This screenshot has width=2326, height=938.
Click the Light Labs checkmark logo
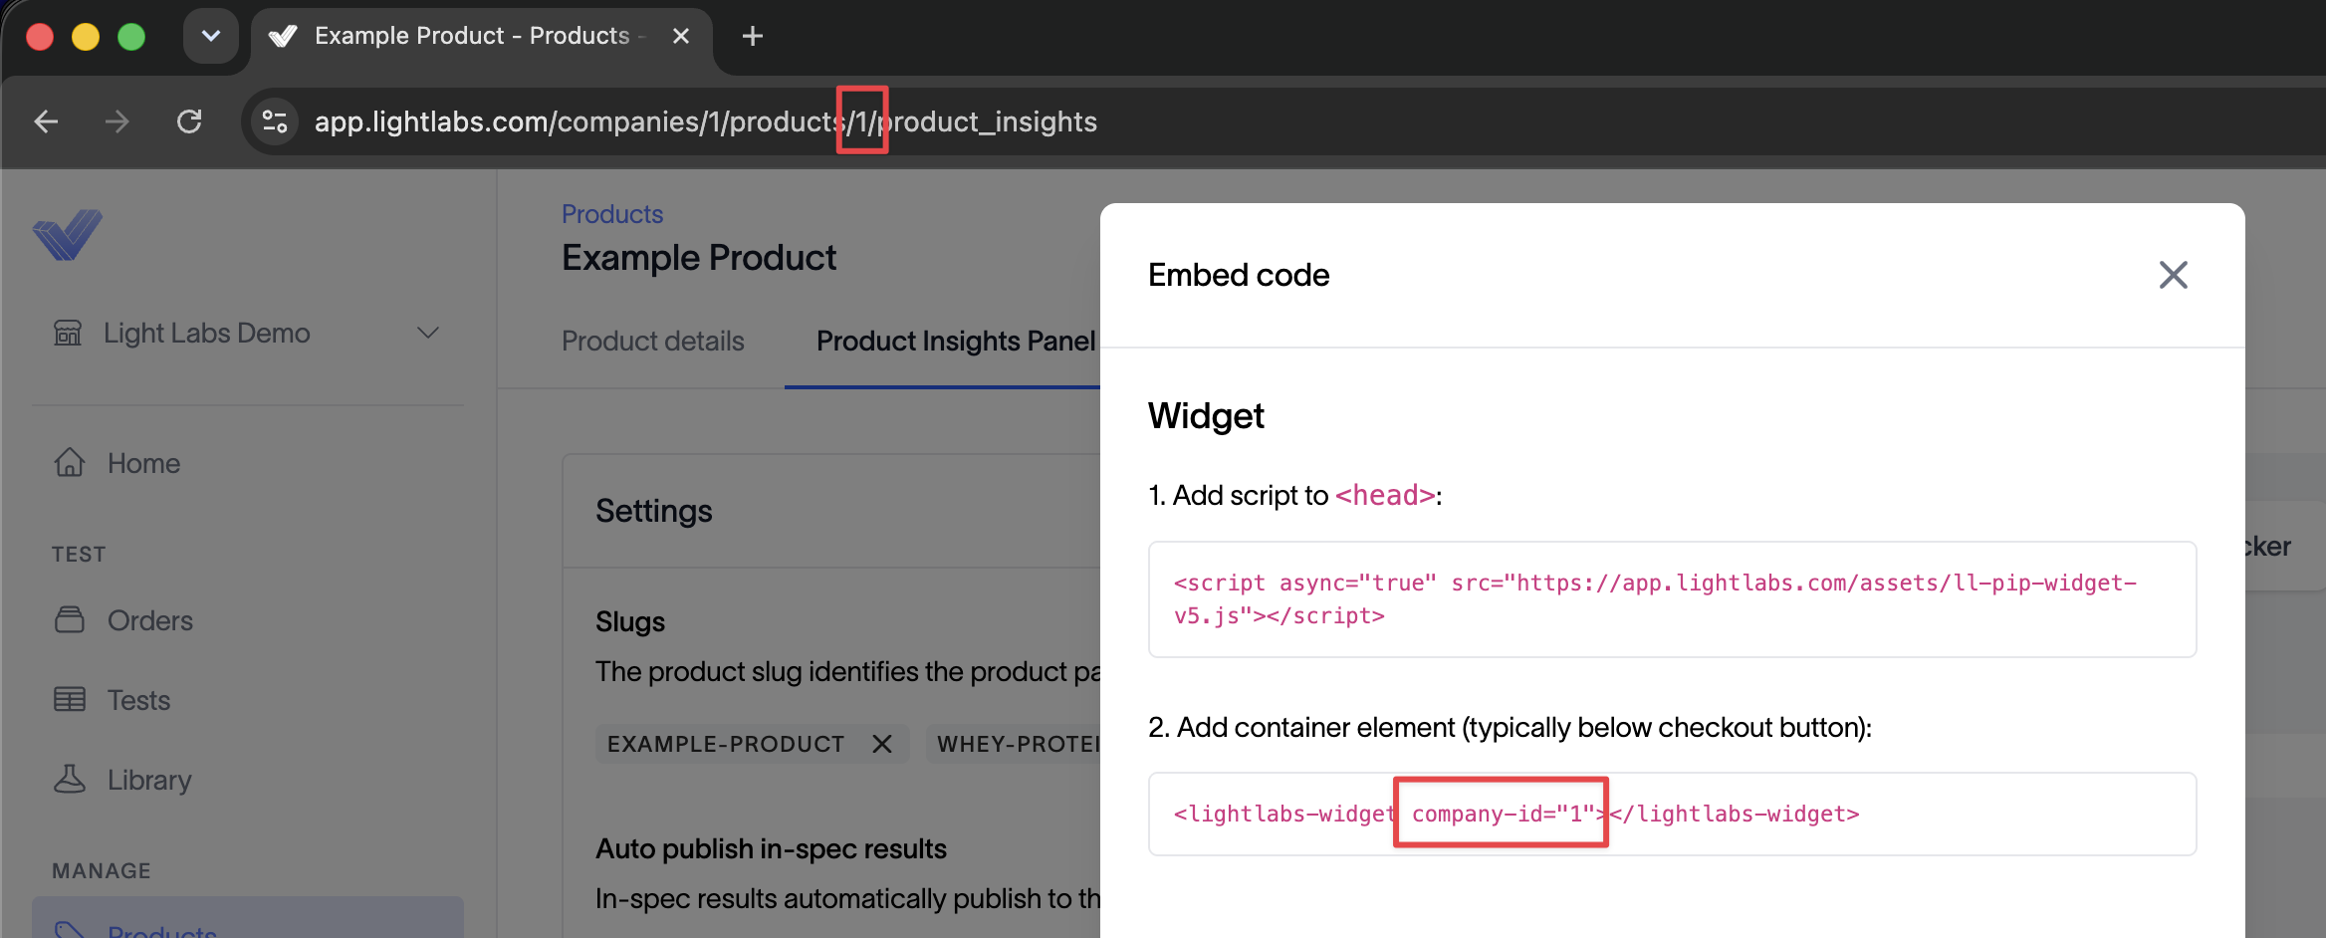[x=68, y=235]
